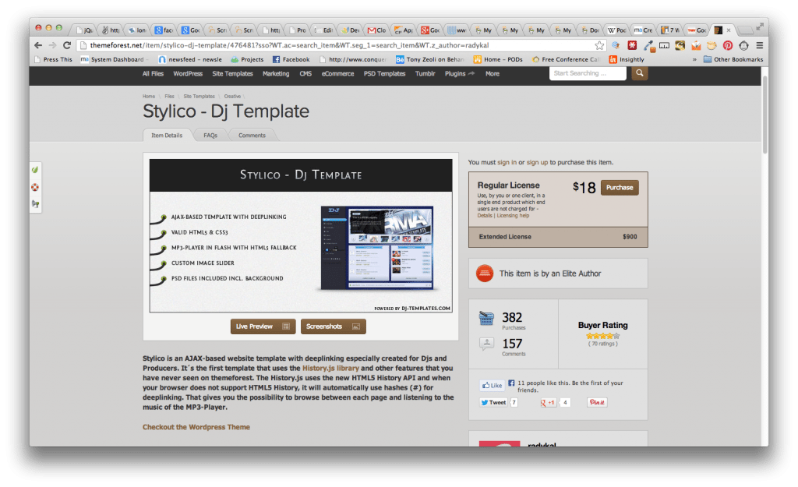The width and height of the screenshot is (798, 487).
Task: Open the Insightly bookmark
Action: 627,59
